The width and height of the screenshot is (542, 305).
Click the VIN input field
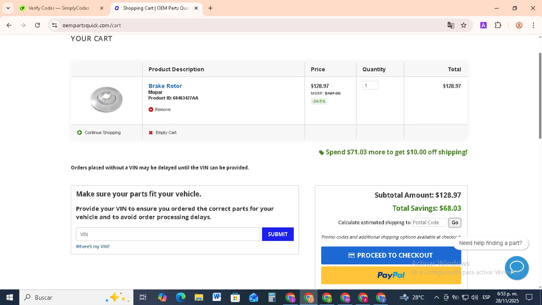168,234
